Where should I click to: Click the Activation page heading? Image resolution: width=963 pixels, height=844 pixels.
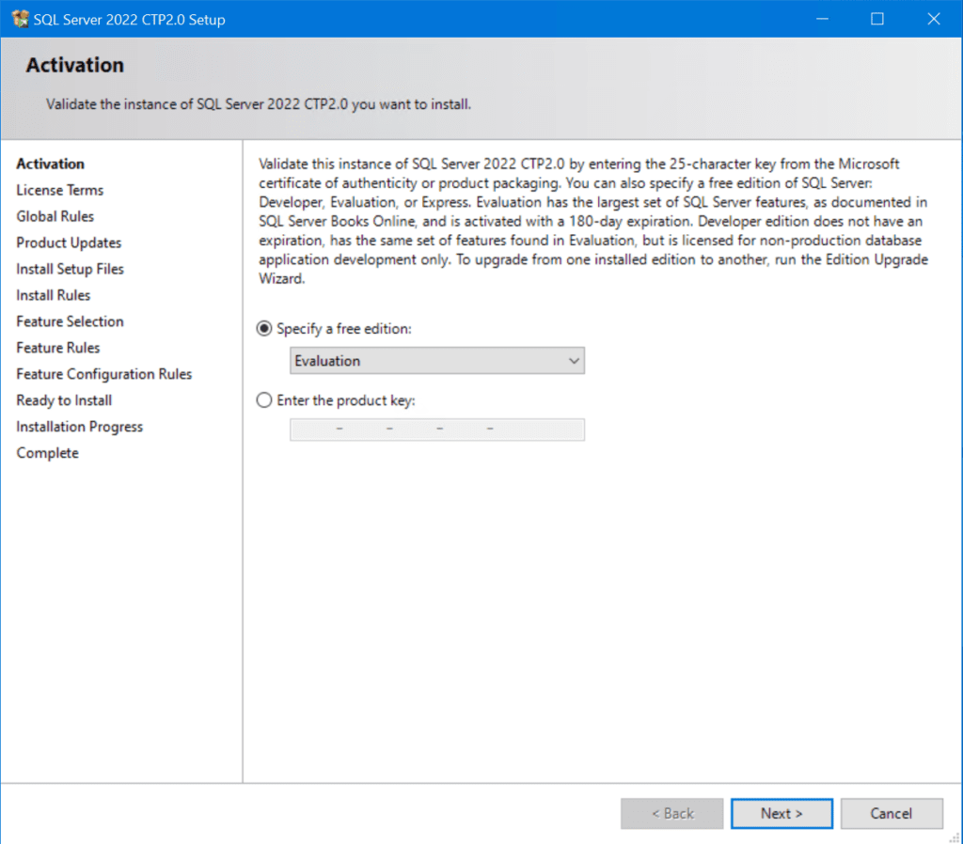click(75, 65)
